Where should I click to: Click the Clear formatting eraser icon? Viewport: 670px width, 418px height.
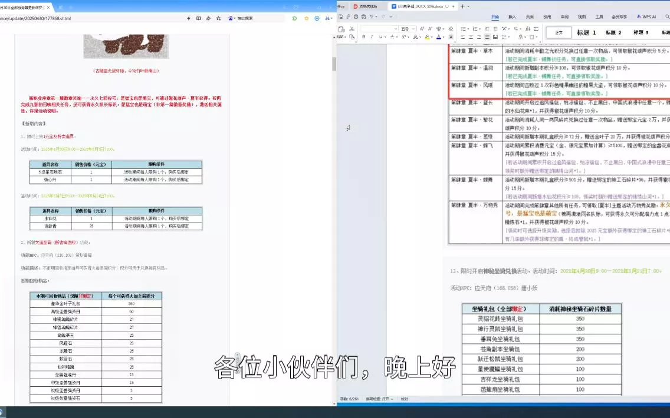tap(451, 29)
